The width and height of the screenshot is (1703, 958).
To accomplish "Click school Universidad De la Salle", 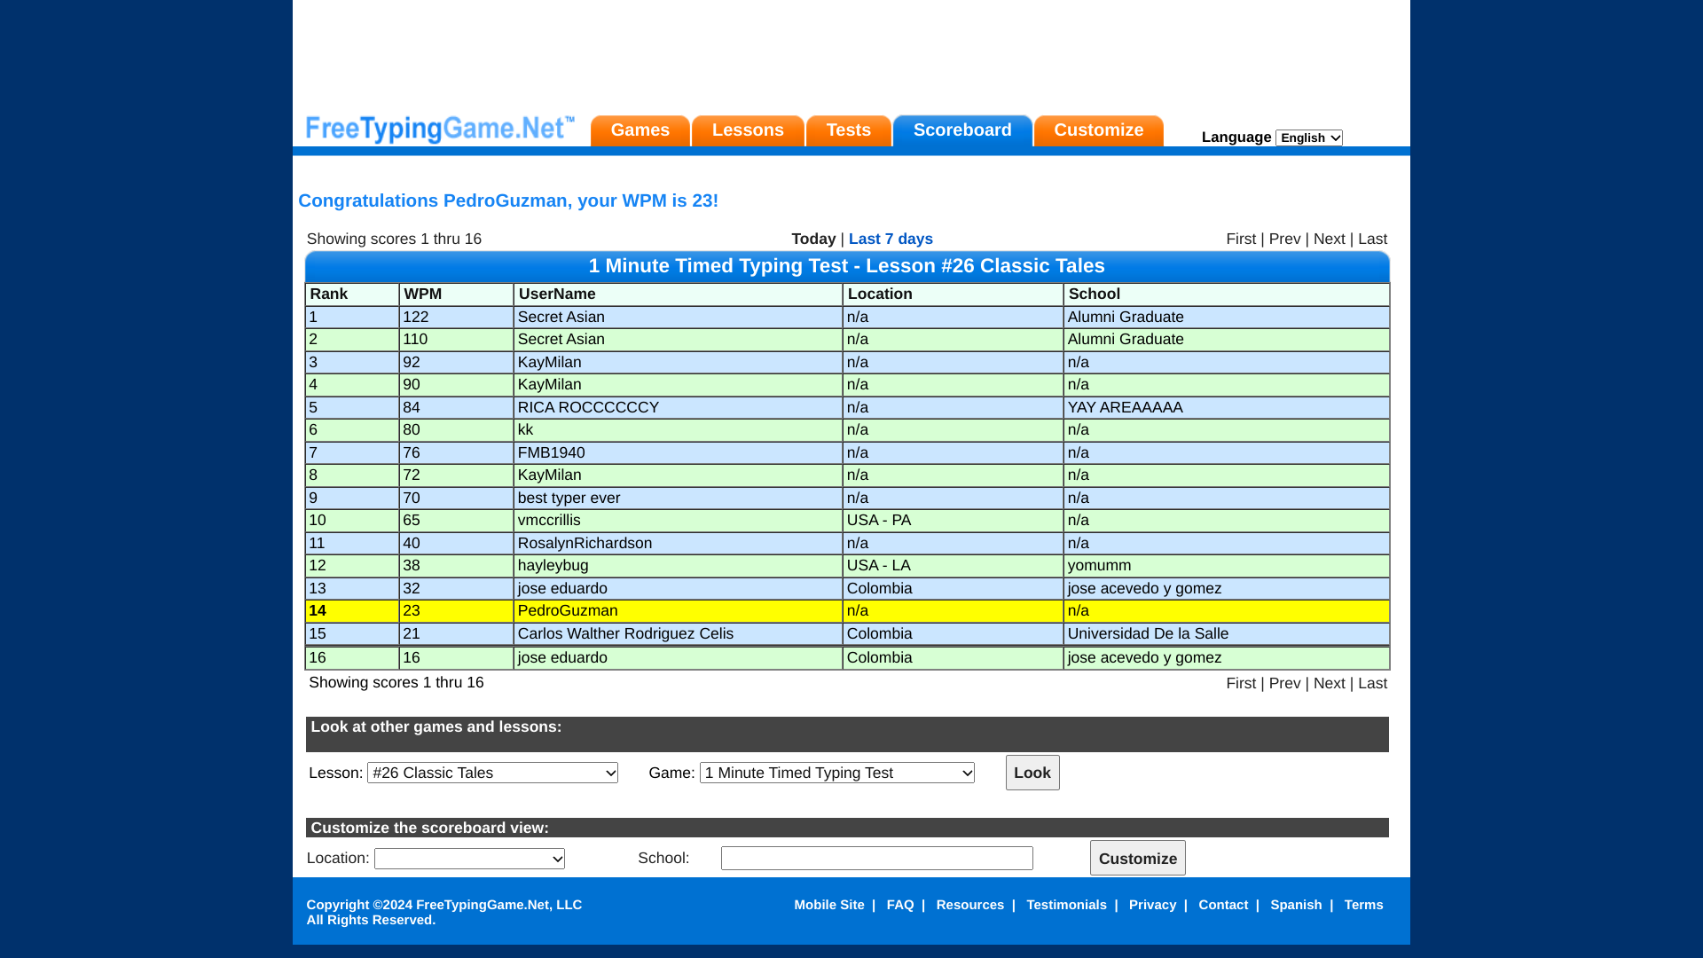I will click(1148, 634).
